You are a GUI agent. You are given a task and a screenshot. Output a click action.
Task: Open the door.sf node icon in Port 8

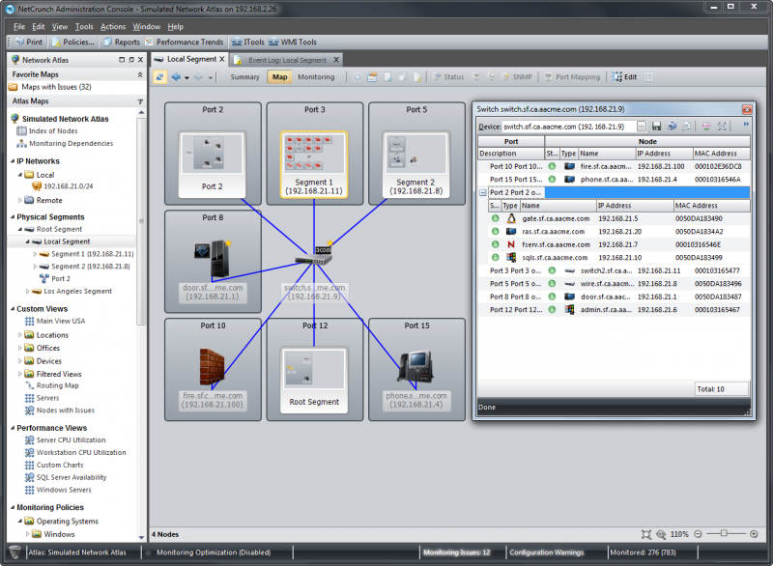point(213,258)
